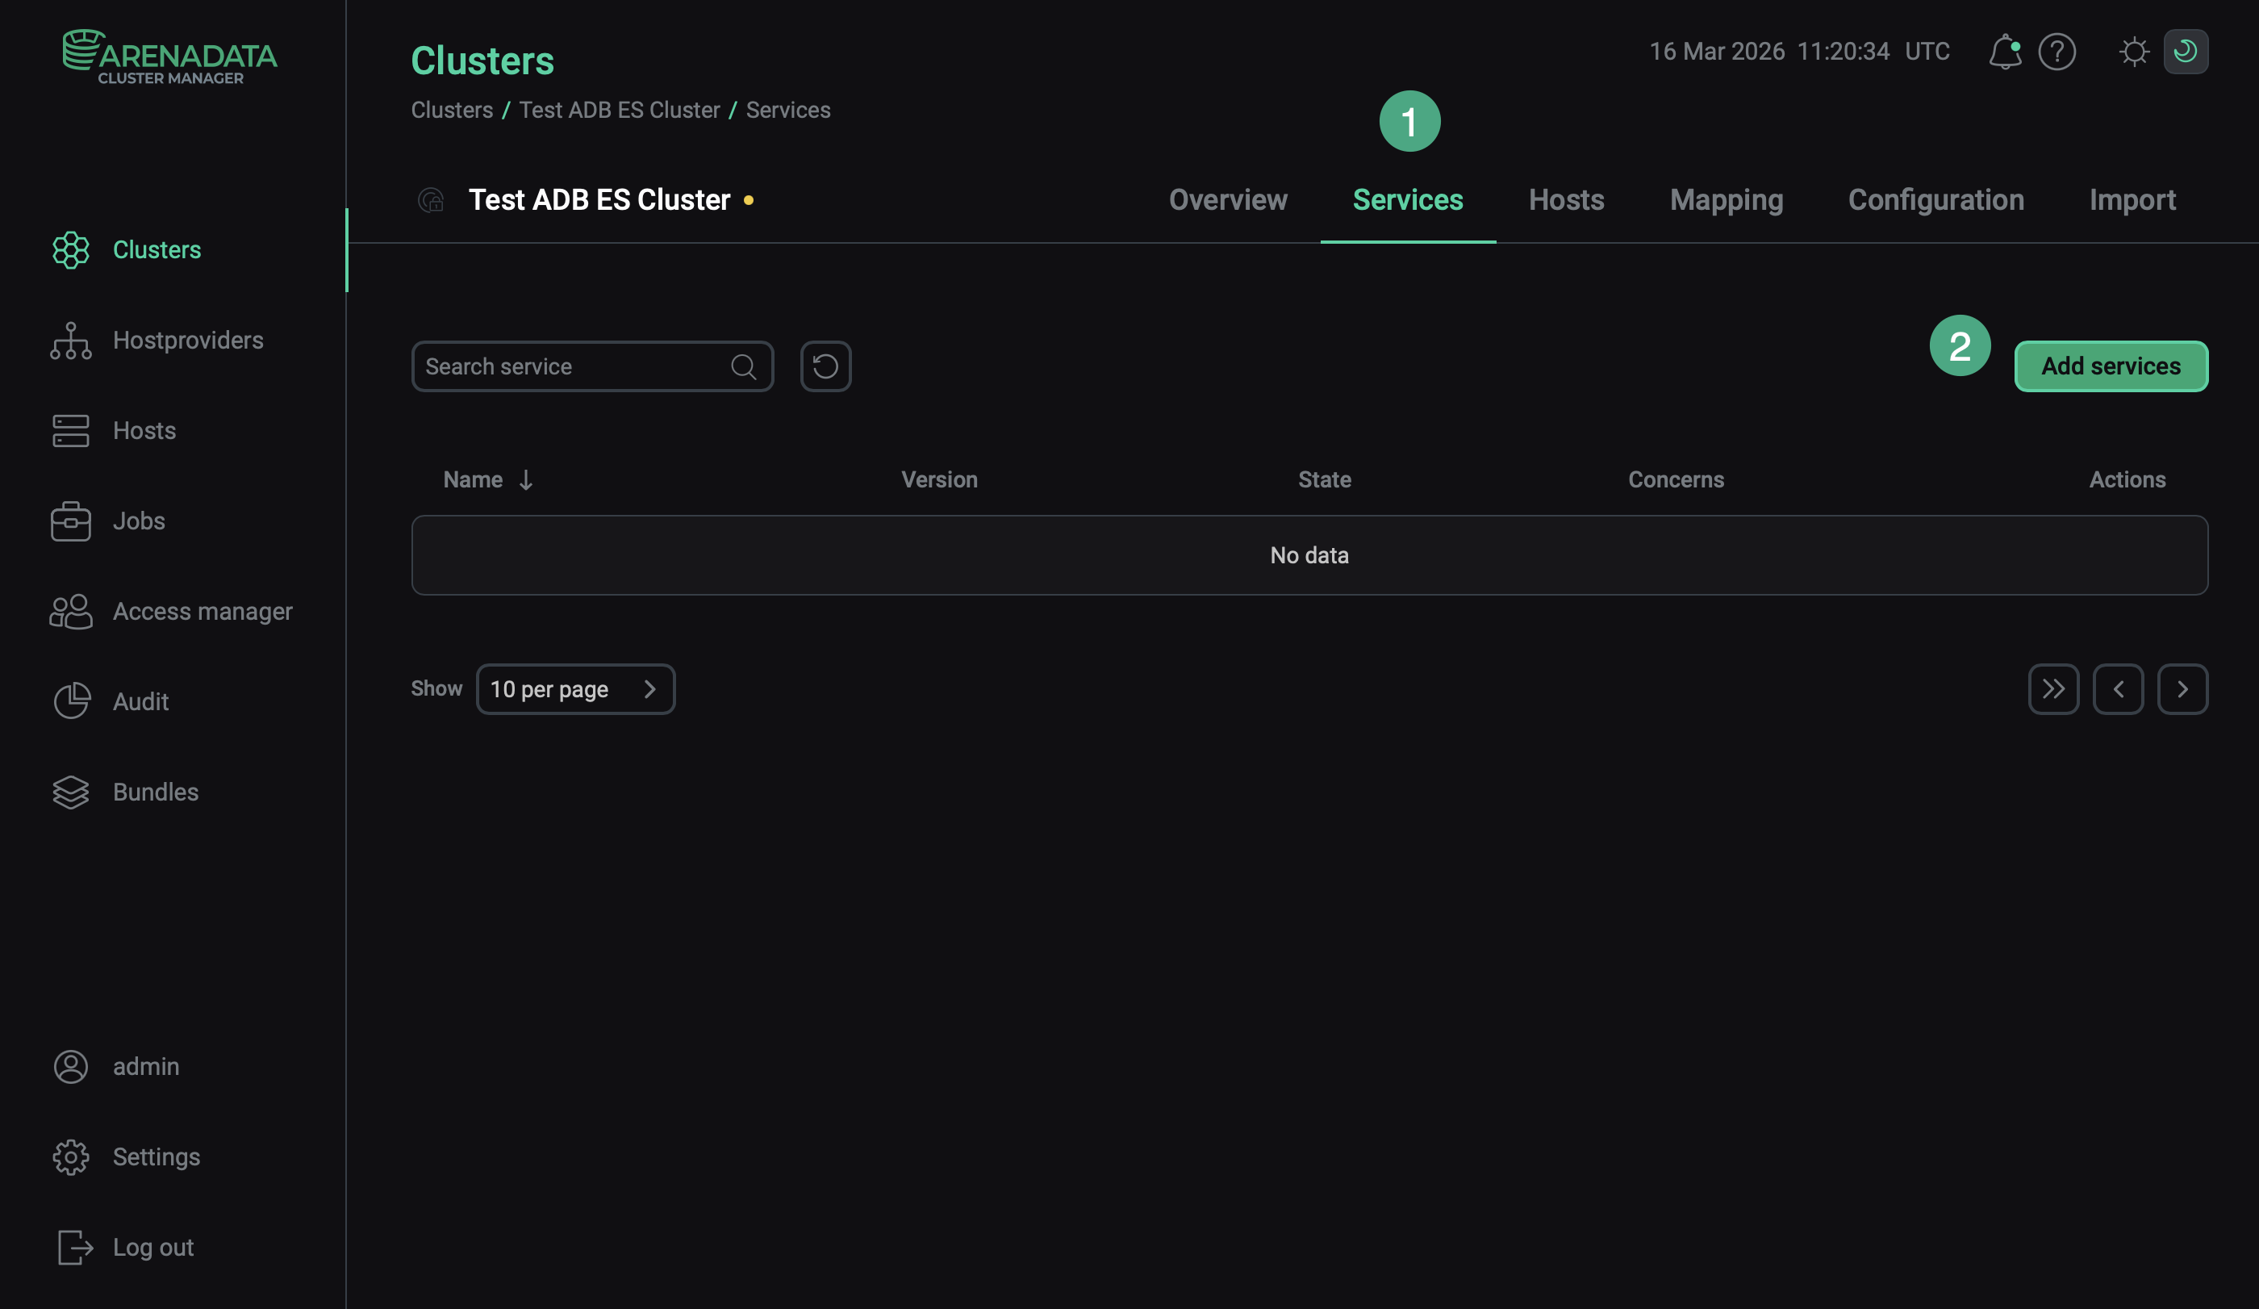
Task: Expand the 10 per page dropdown
Action: [574, 689]
